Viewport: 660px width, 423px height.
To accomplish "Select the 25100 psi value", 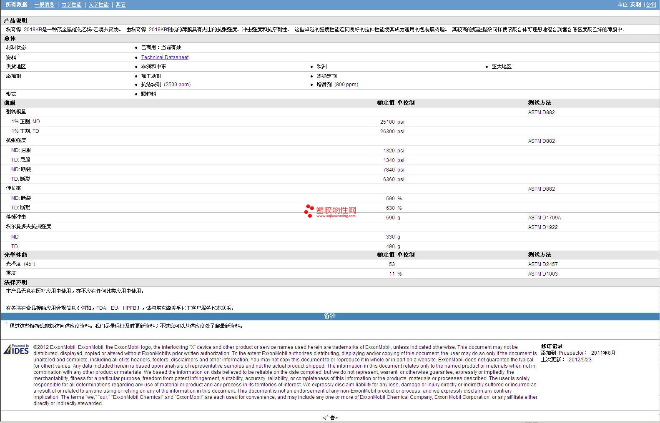I will pos(392,122).
